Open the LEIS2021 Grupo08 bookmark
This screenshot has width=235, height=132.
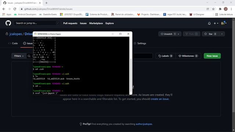[x=71, y=14]
